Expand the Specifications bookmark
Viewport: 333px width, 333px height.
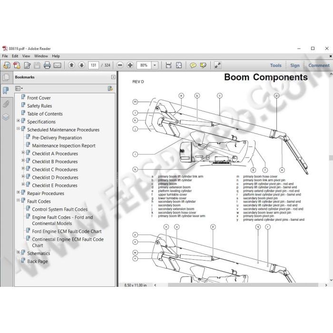pos(18,120)
